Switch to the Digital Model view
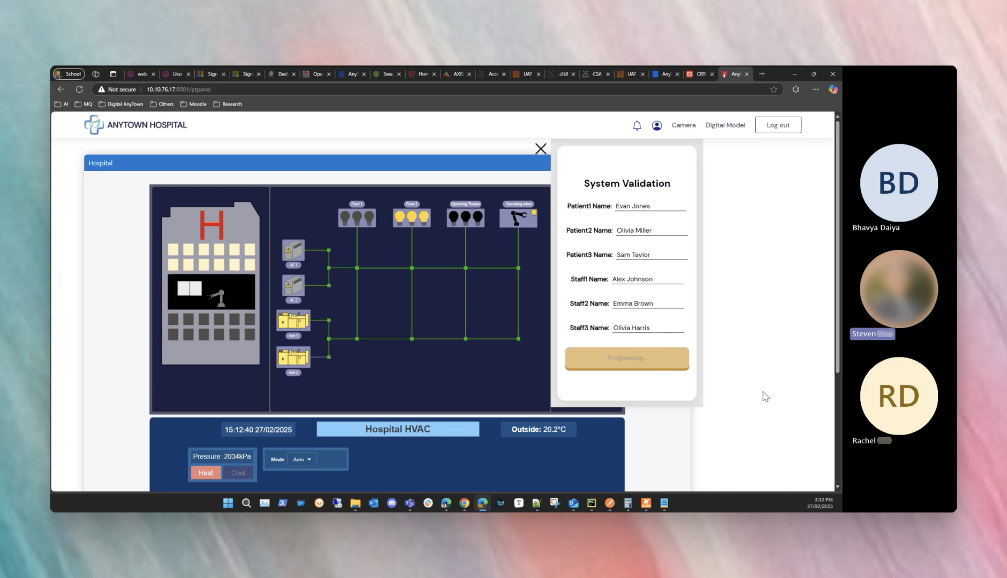This screenshot has height=578, width=1007. tap(725, 125)
